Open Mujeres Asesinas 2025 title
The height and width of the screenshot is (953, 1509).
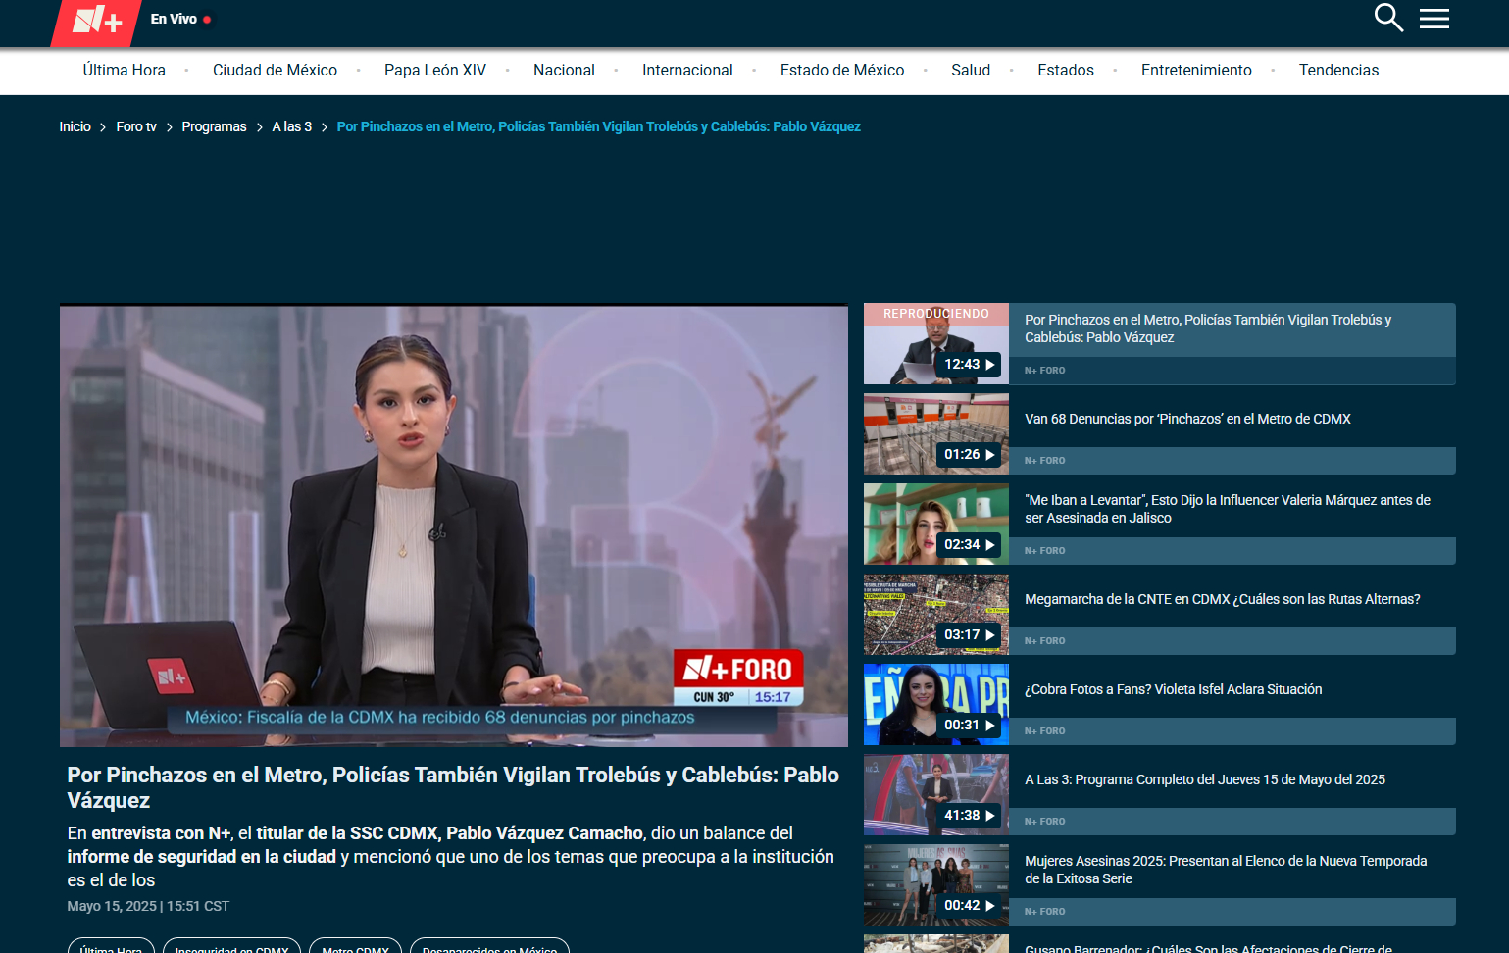click(1226, 870)
